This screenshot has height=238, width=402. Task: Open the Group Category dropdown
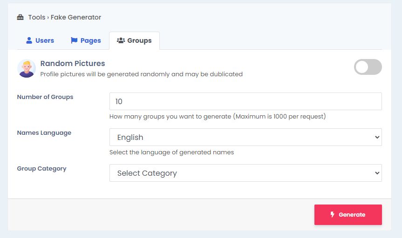[x=245, y=173]
